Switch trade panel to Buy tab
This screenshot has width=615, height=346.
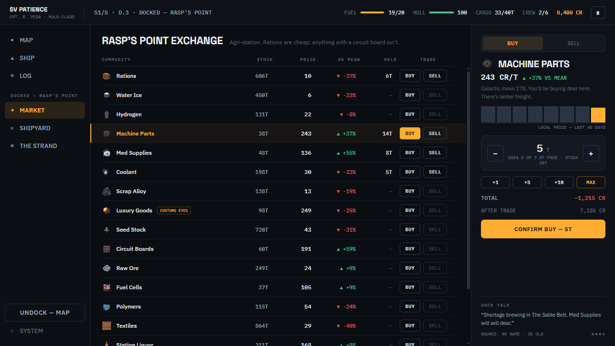pos(513,43)
